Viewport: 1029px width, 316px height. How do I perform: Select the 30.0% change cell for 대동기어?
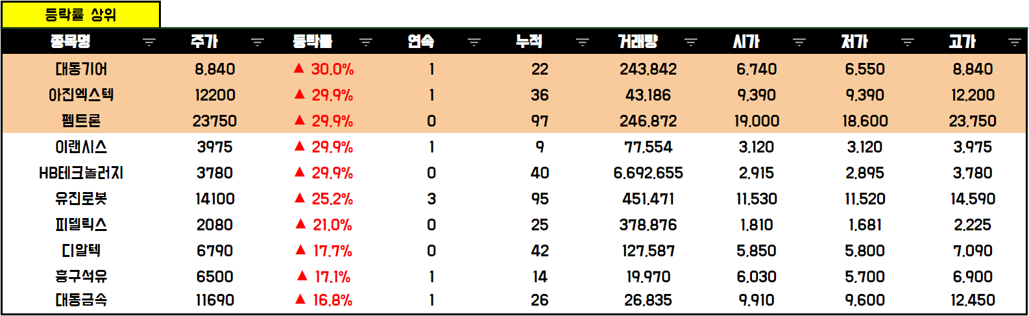(324, 69)
